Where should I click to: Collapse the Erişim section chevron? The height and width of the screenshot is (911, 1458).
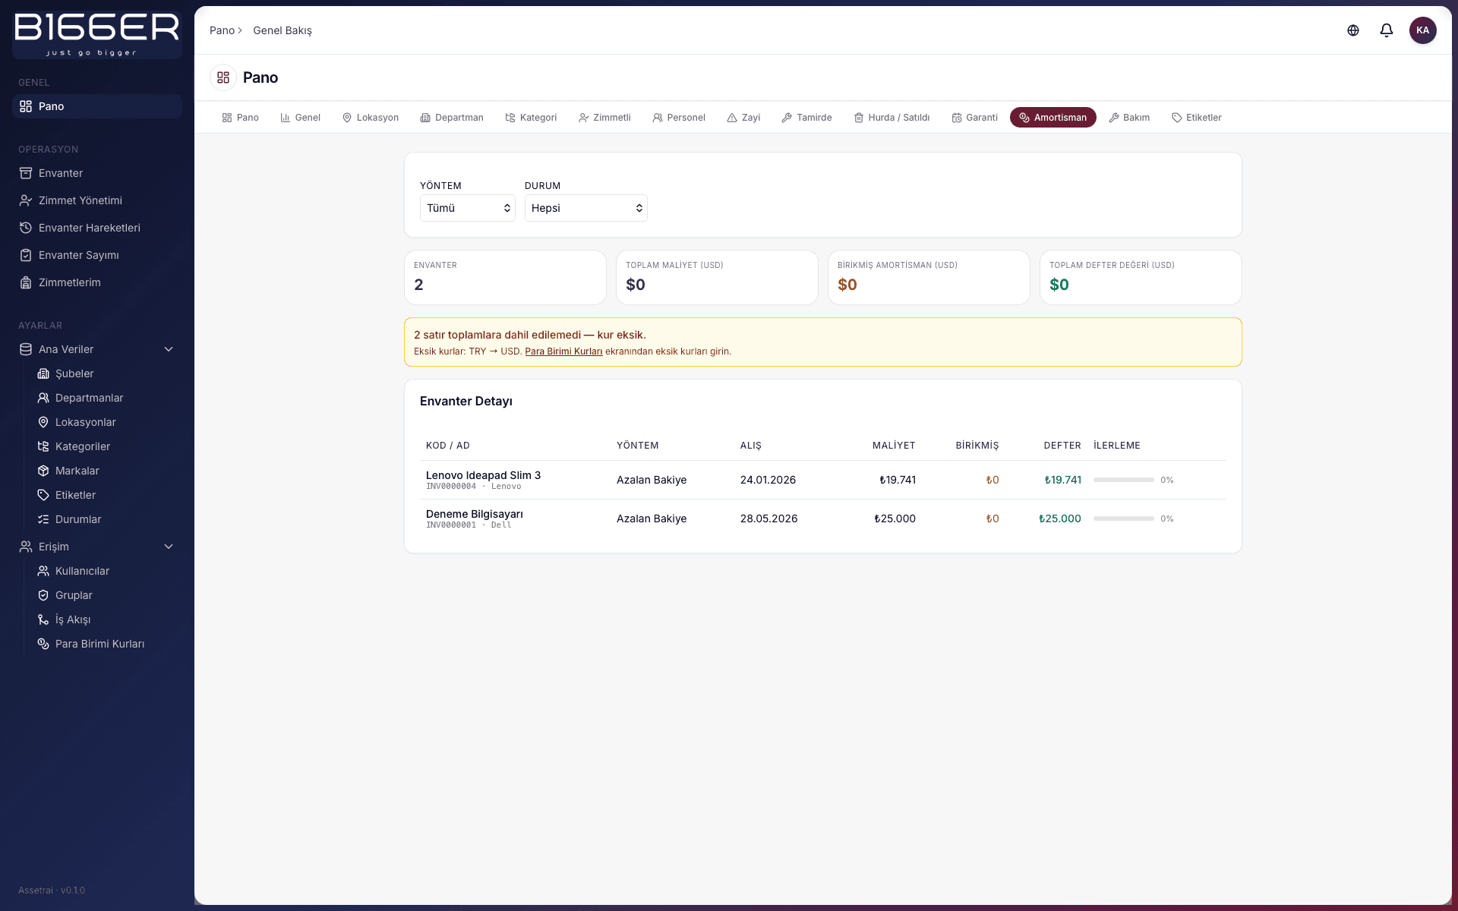coord(169,547)
